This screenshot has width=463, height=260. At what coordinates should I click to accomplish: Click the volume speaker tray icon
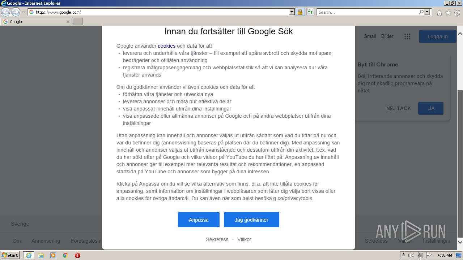pos(411,255)
